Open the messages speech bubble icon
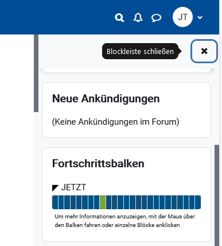The height and width of the screenshot is (246, 222). (156, 18)
